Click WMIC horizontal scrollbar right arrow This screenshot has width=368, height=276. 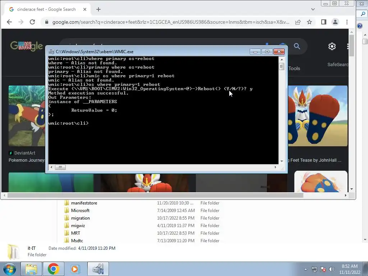[x=275, y=167]
